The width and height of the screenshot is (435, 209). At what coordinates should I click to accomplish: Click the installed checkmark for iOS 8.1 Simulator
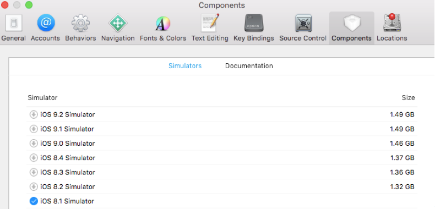tap(34, 201)
